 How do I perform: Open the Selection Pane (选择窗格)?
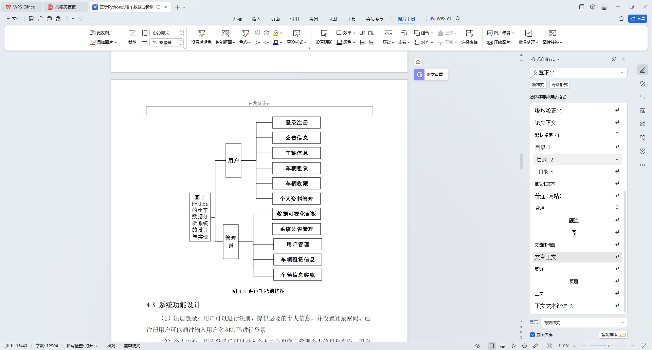[x=469, y=33]
